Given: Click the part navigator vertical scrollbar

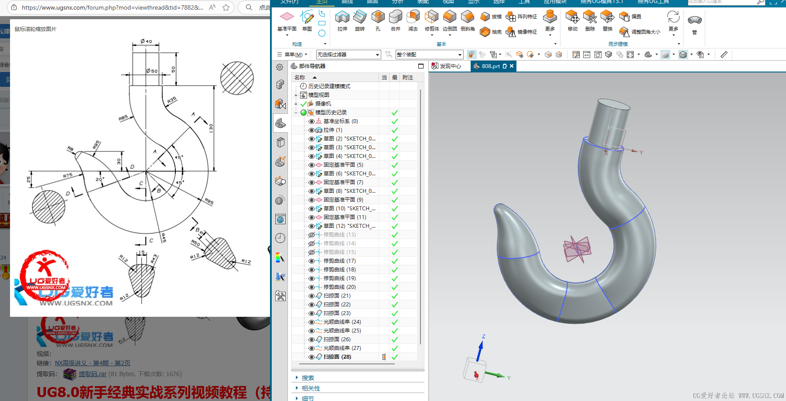Looking at the screenshot, I should coord(420,217).
